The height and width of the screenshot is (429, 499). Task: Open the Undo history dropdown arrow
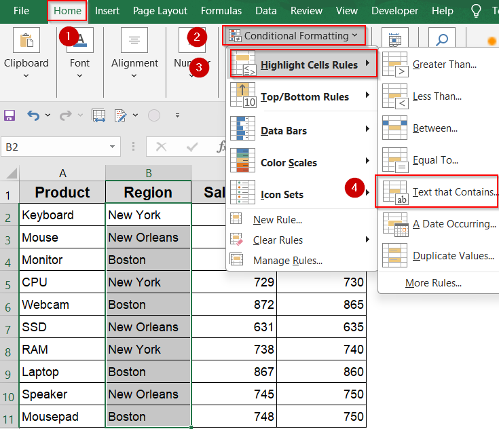coord(48,115)
